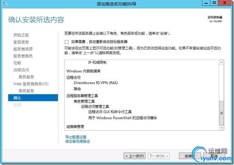Click the list scroll down arrow

click(221, 128)
